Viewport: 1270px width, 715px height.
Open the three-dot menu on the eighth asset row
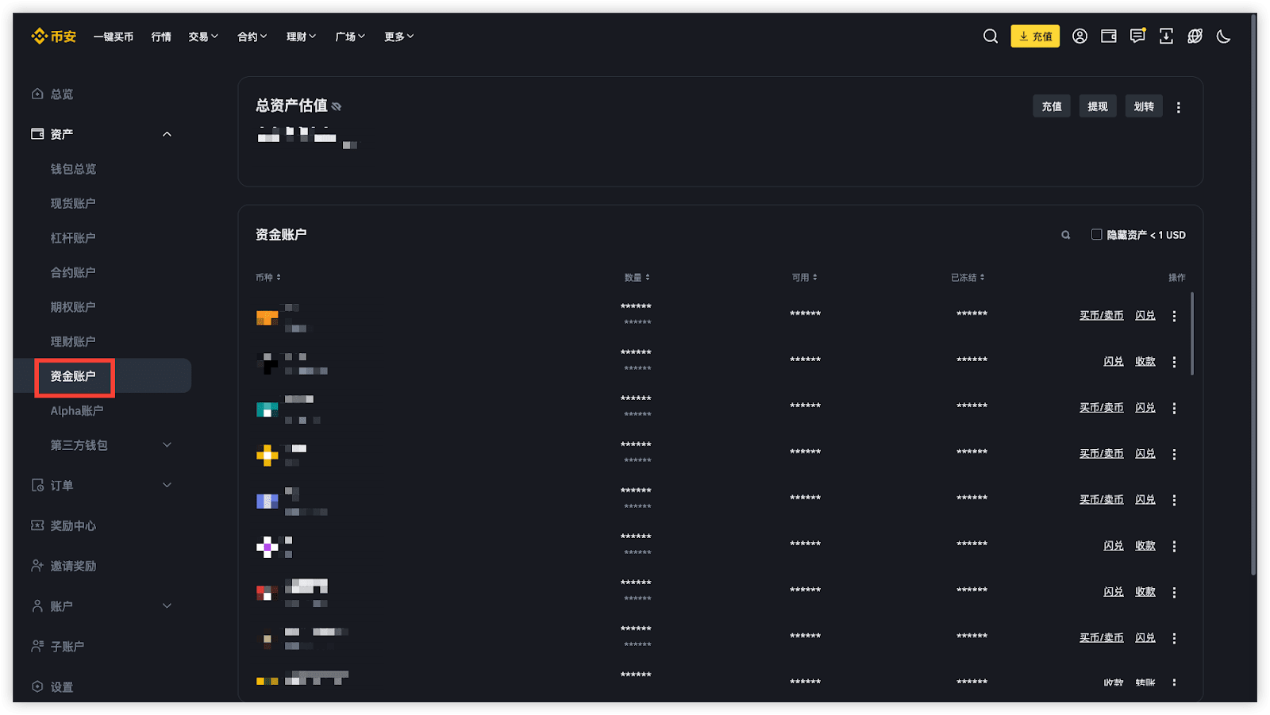pos(1174,638)
